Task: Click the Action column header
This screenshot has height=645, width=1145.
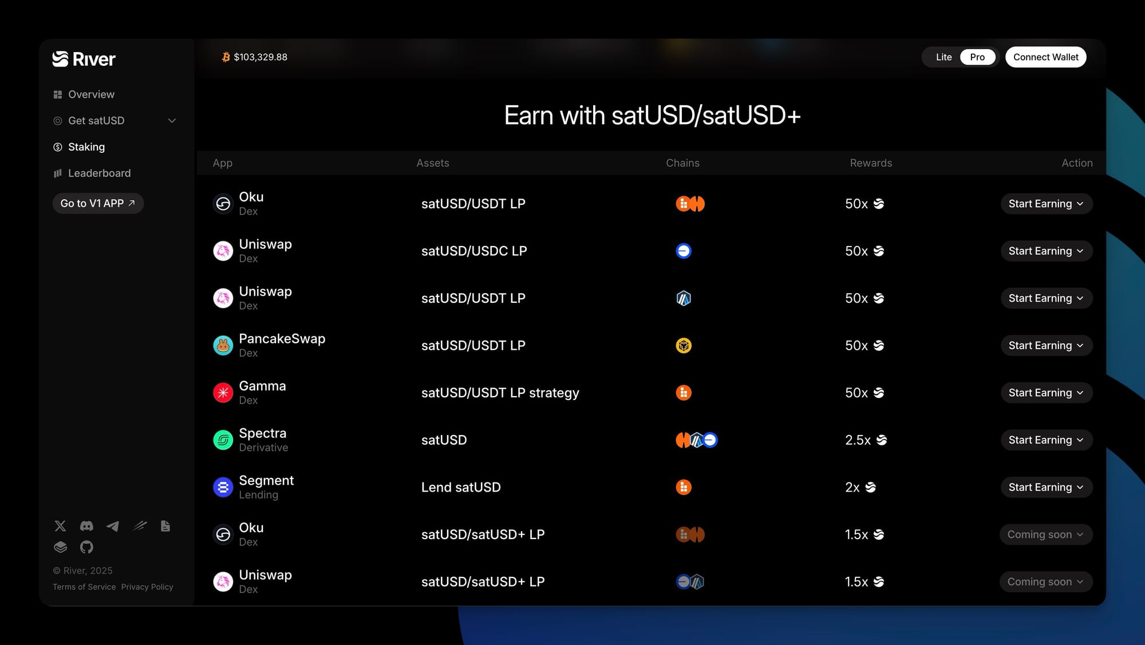Action: click(1077, 163)
